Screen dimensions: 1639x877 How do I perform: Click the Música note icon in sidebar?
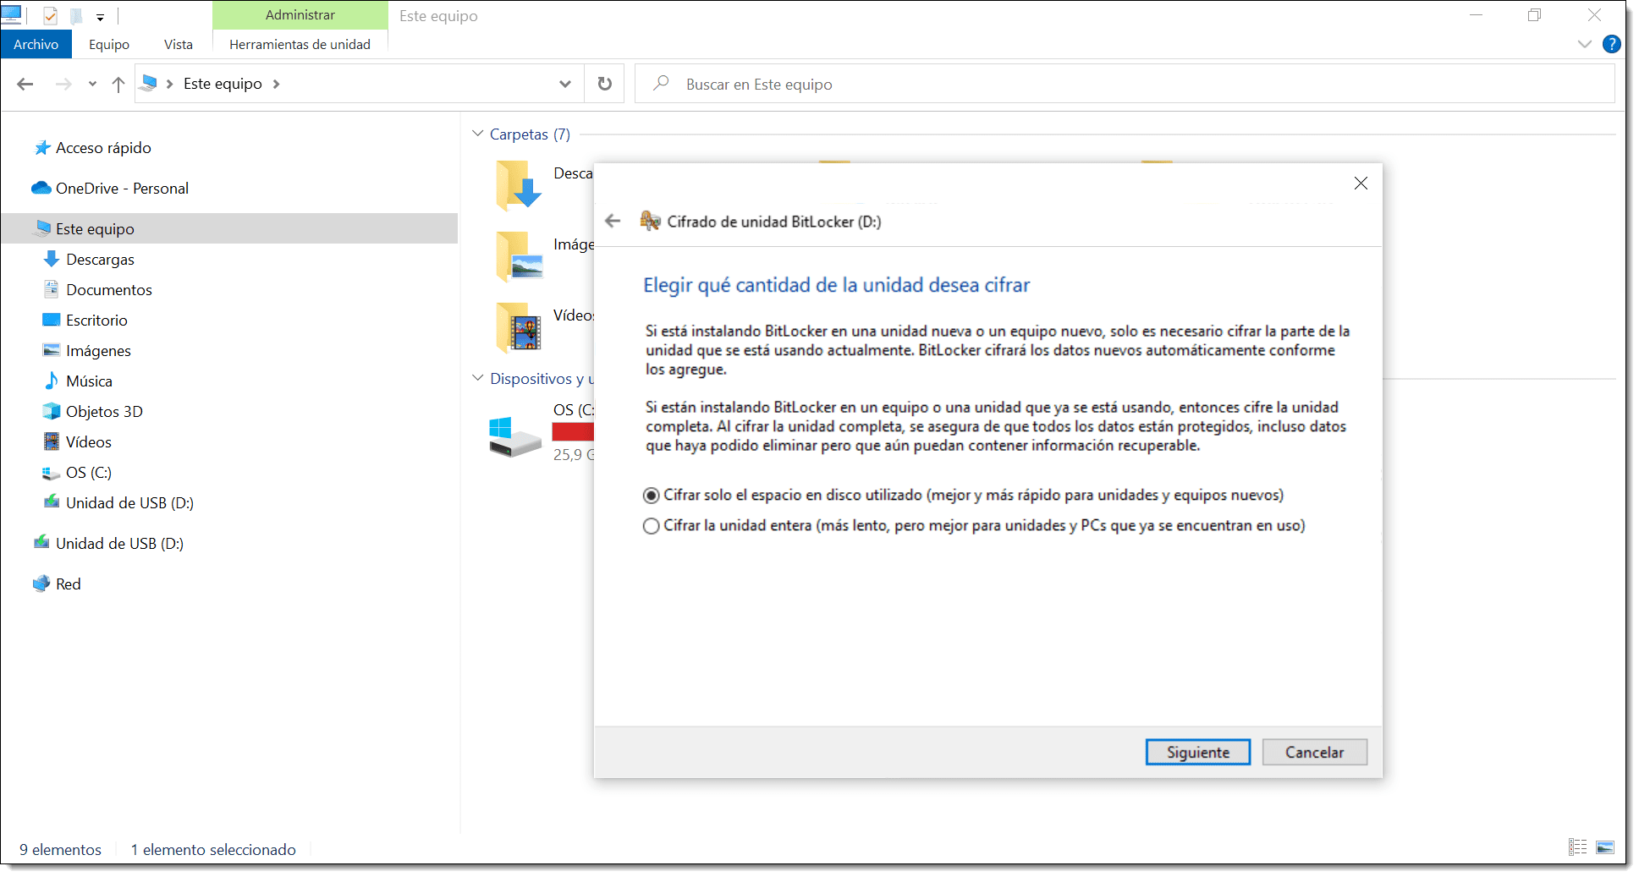click(52, 381)
